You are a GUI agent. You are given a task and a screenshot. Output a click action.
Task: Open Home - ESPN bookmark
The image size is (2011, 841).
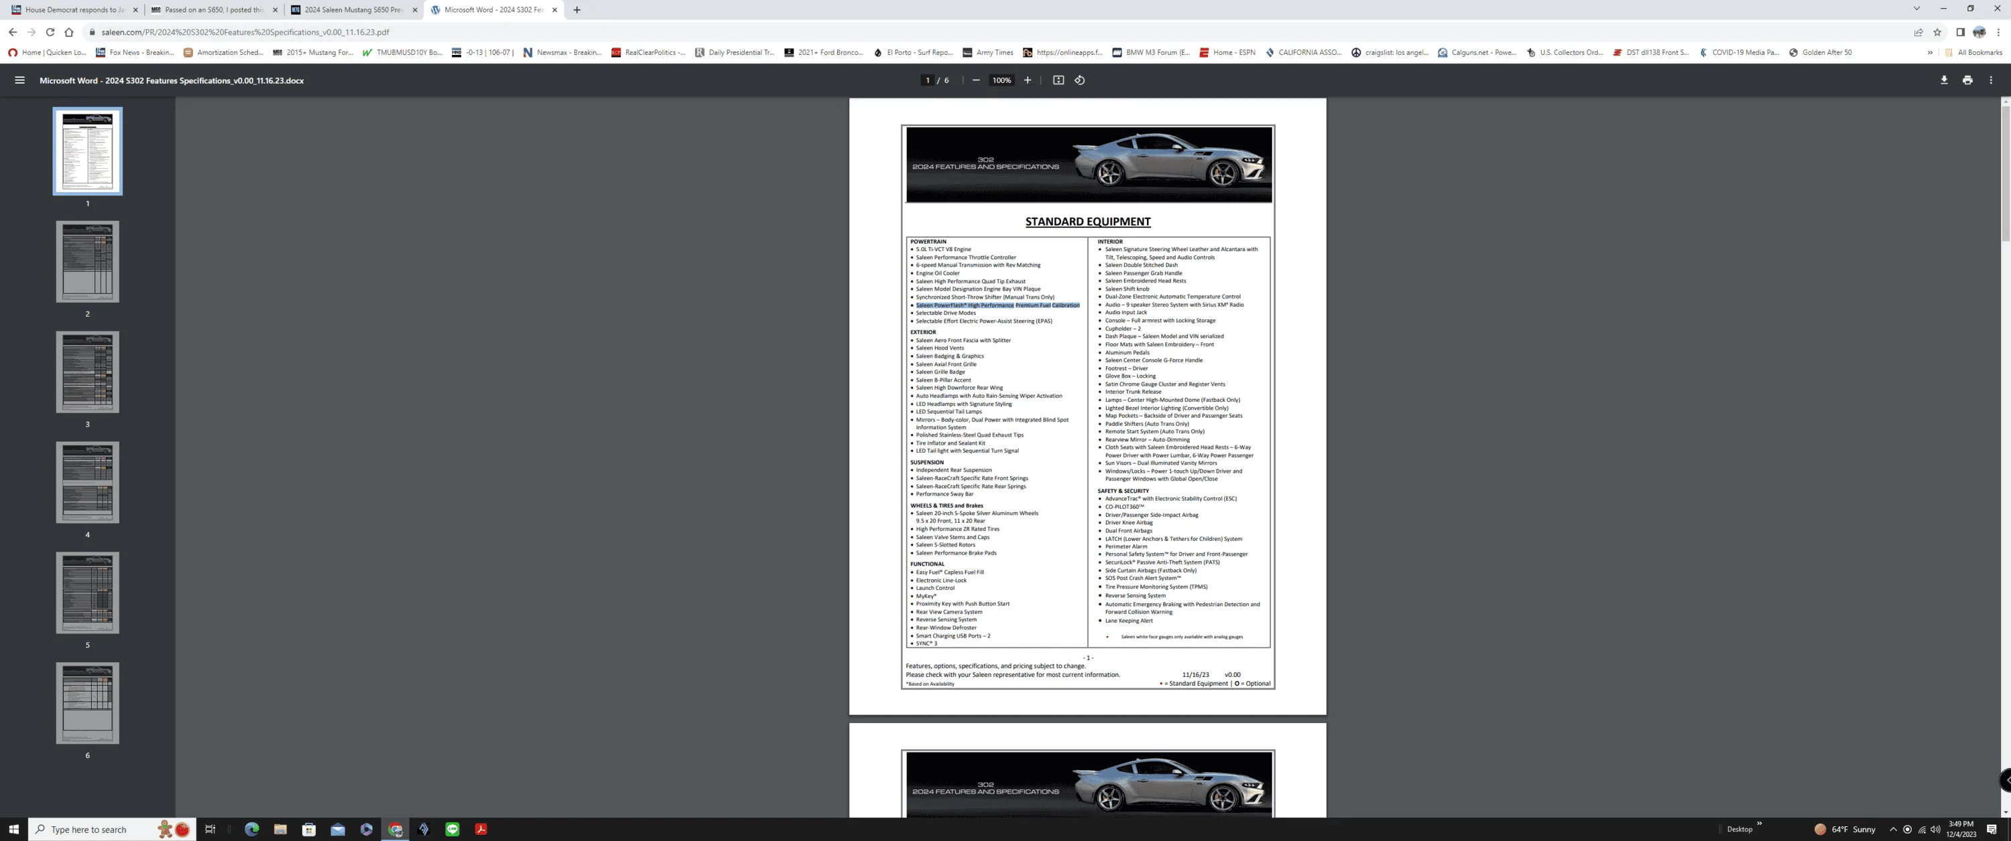click(1227, 52)
